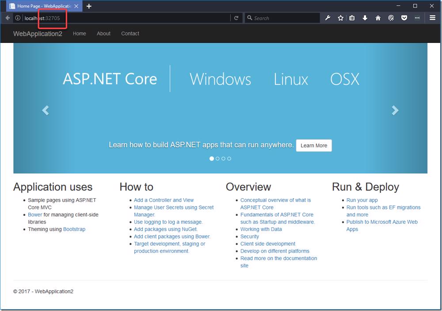Bookmark this page with the star icon
442x311 pixels.
pyautogui.click(x=340, y=18)
